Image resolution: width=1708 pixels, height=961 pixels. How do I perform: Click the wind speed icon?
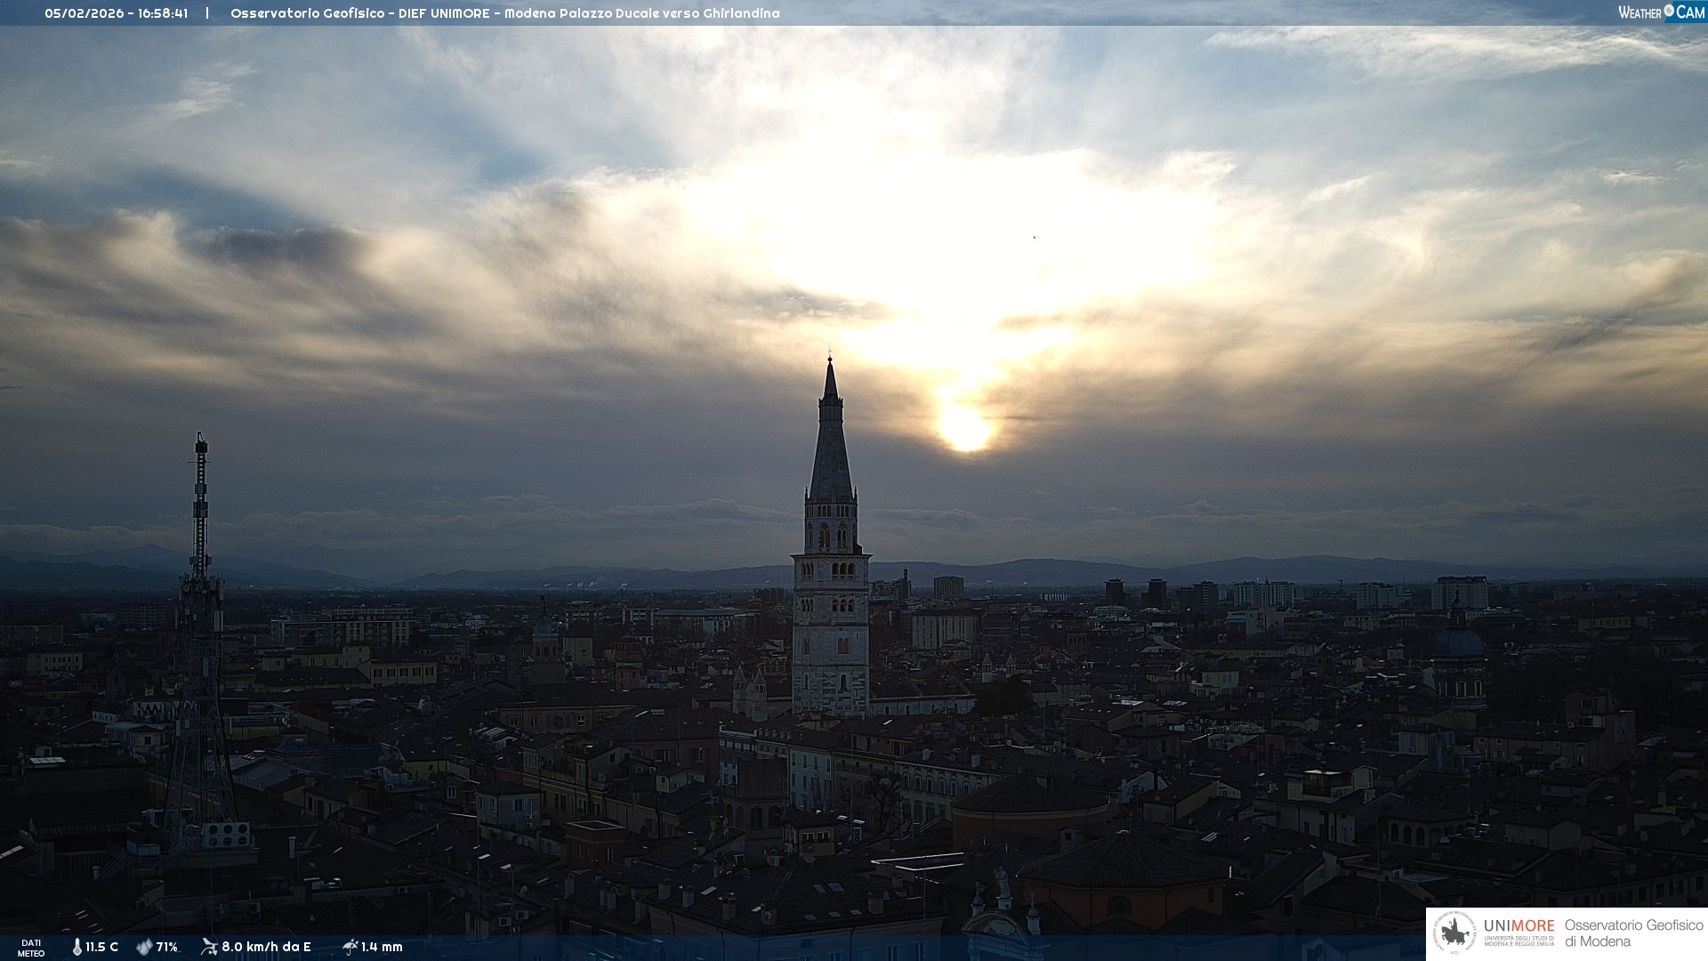(x=209, y=947)
